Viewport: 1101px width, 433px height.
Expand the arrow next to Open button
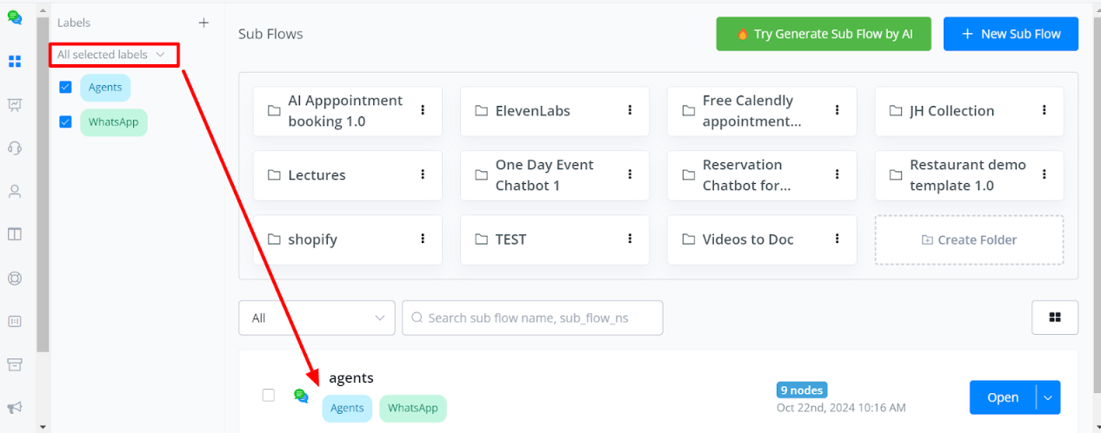(1048, 397)
